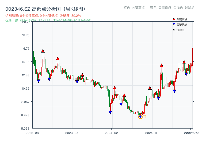Select the leftmost red key-high triangle marker

pos(43,51)
